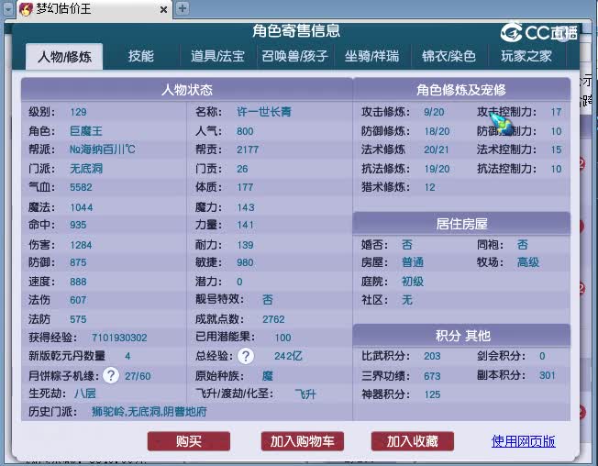Click 加入收藏 button
598x466 pixels.
tap(412, 441)
